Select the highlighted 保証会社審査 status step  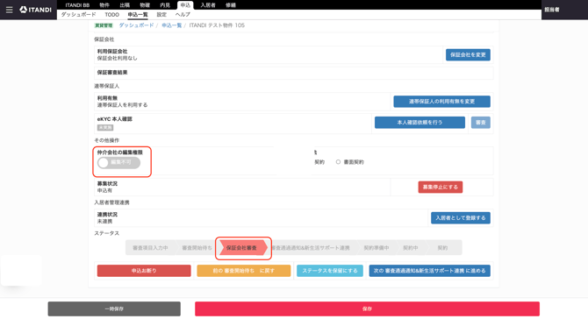pos(243,248)
